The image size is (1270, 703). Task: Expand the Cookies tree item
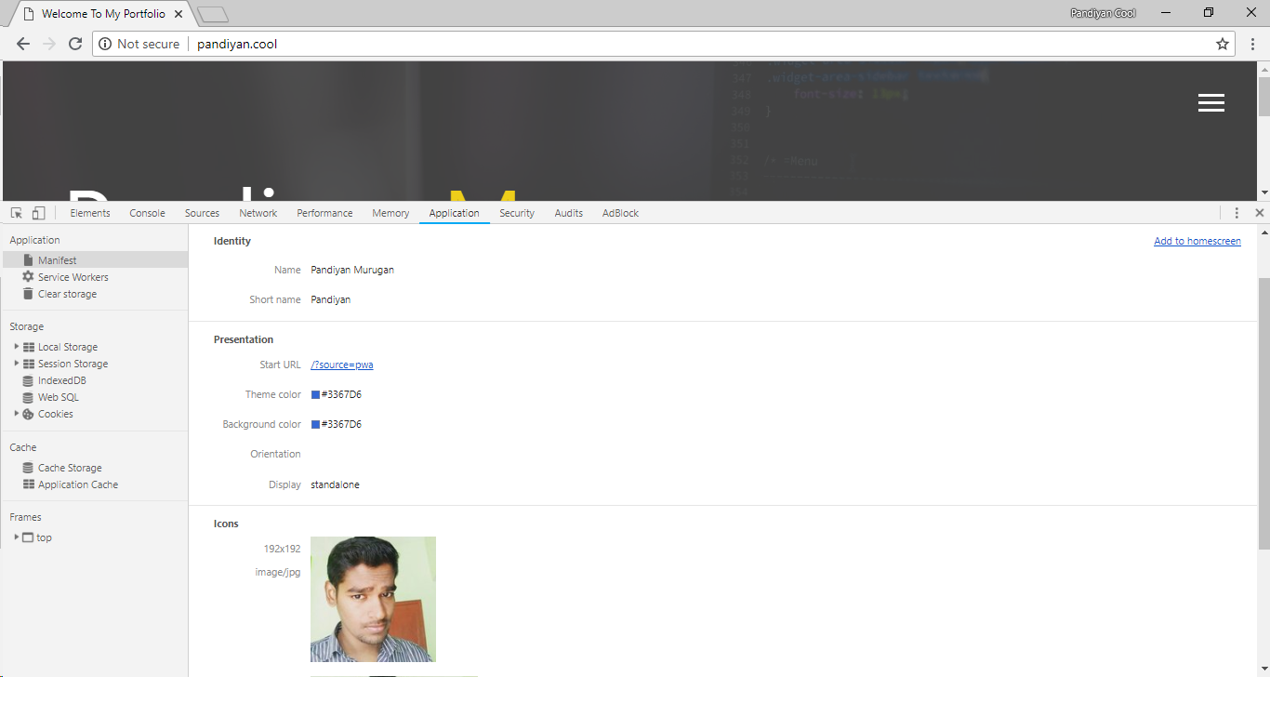click(x=17, y=414)
